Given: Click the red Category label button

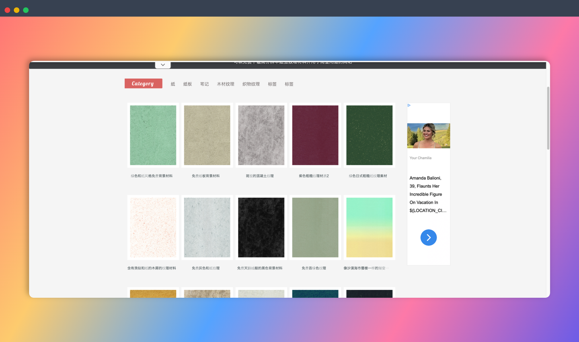Looking at the screenshot, I should [x=143, y=84].
